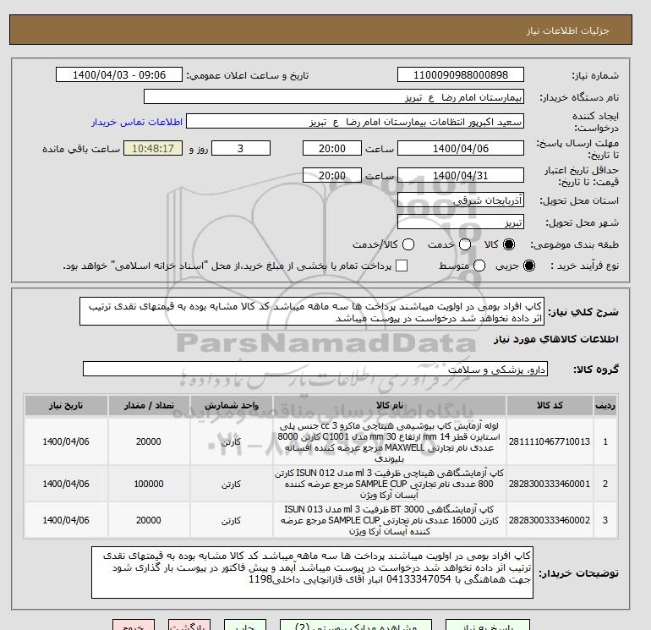The height and width of the screenshot is (630, 651).
Task: Click the مشاهده مدارک پیوستی (2) button
Action: pyautogui.click(x=356, y=625)
